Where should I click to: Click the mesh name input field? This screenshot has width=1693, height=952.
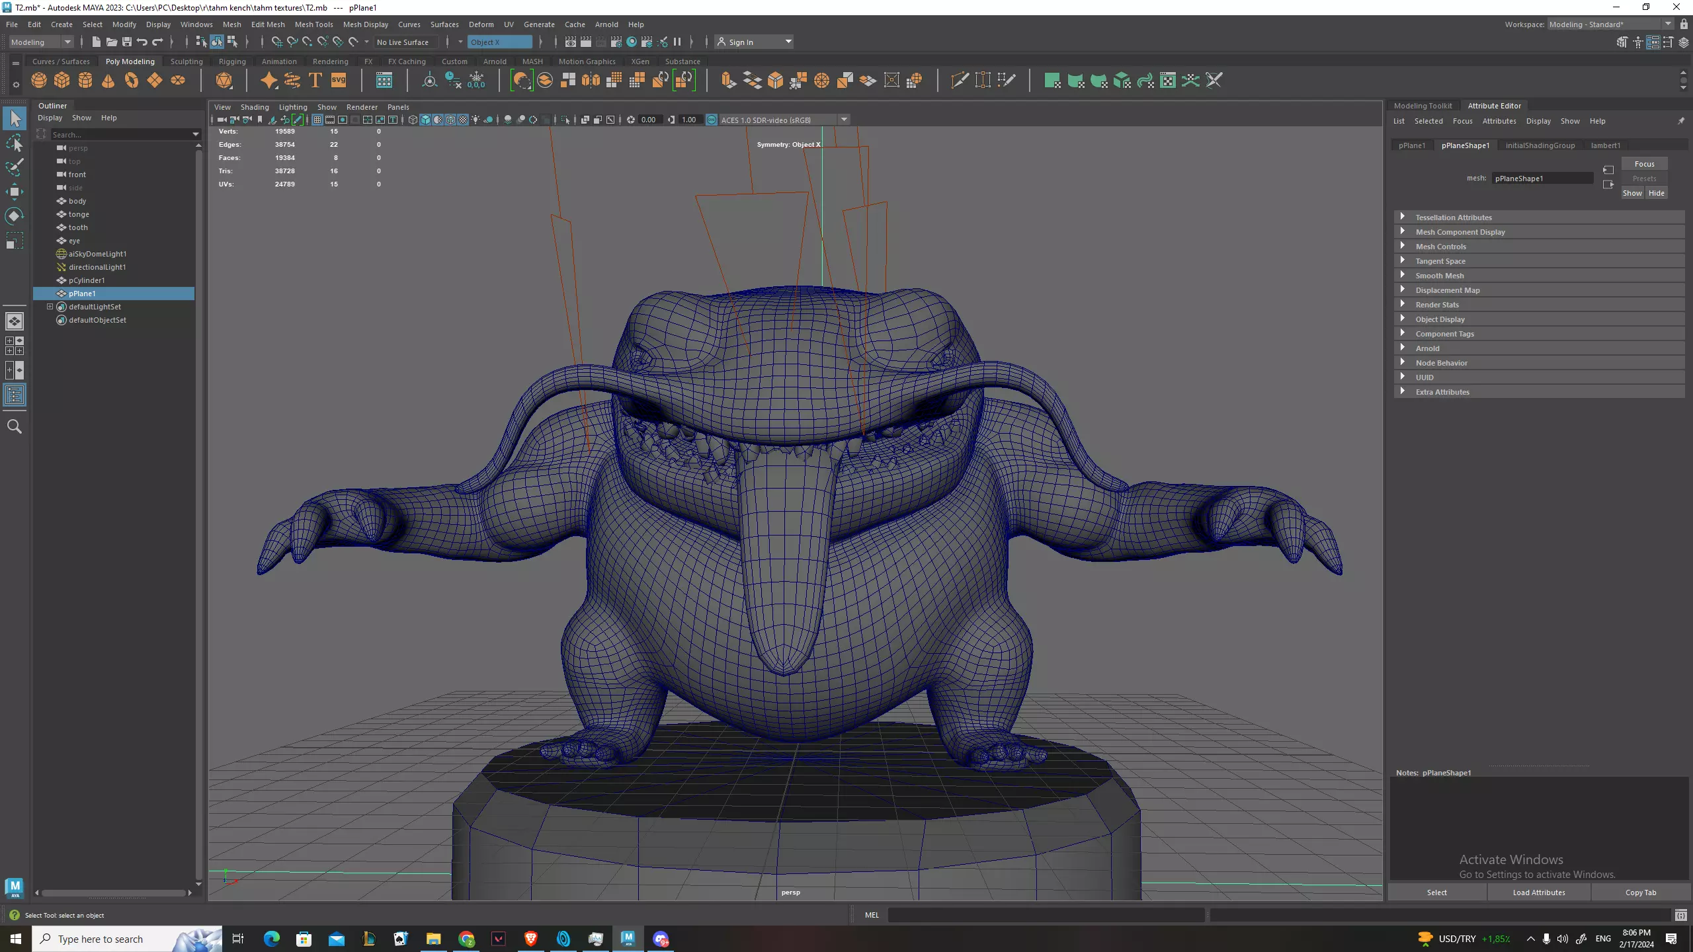[x=1542, y=178]
